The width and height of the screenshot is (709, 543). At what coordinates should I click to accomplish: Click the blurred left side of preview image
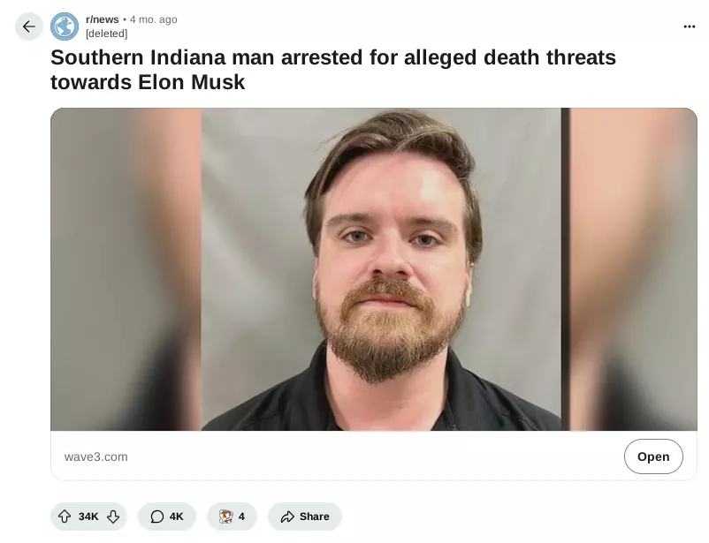[x=126, y=269]
